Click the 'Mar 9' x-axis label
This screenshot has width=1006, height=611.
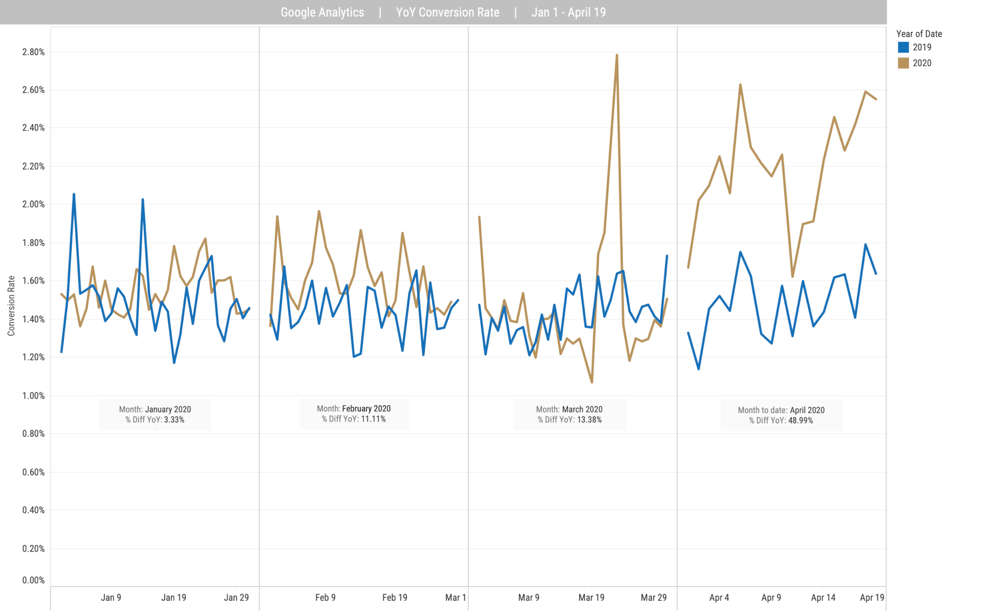[529, 598]
